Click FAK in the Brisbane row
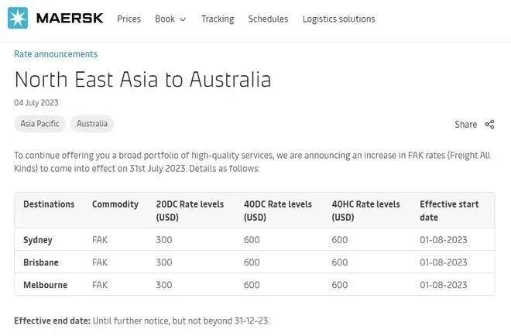 (100, 262)
